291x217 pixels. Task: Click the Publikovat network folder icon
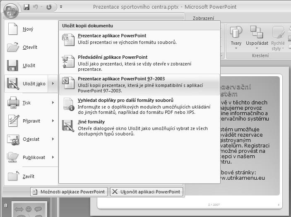[12, 157]
